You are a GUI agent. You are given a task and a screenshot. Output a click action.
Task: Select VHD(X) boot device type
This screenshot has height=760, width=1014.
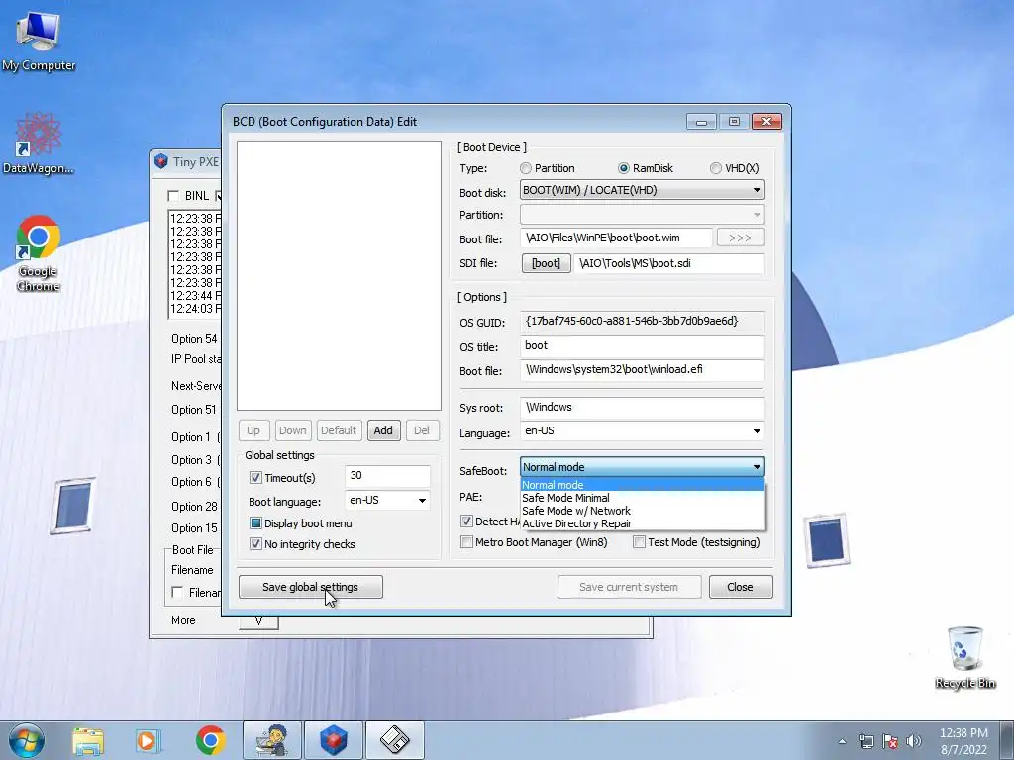click(715, 168)
